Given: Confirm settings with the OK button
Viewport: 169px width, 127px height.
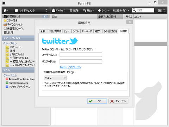Looking at the screenshot, I should pos(97,101).
